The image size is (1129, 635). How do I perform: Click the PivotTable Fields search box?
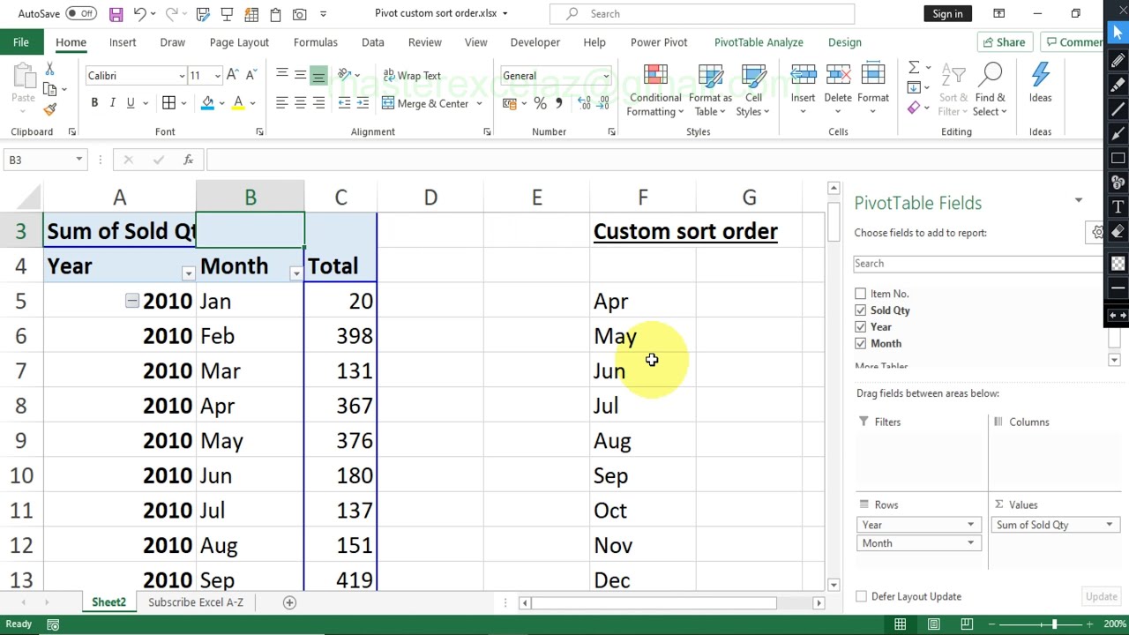click(977, 264)
